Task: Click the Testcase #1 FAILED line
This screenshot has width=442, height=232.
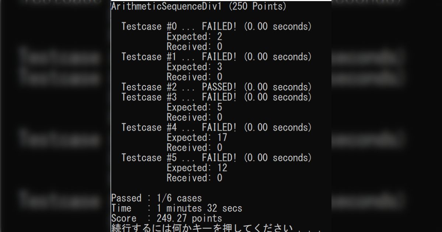Action: coord(216,57)
